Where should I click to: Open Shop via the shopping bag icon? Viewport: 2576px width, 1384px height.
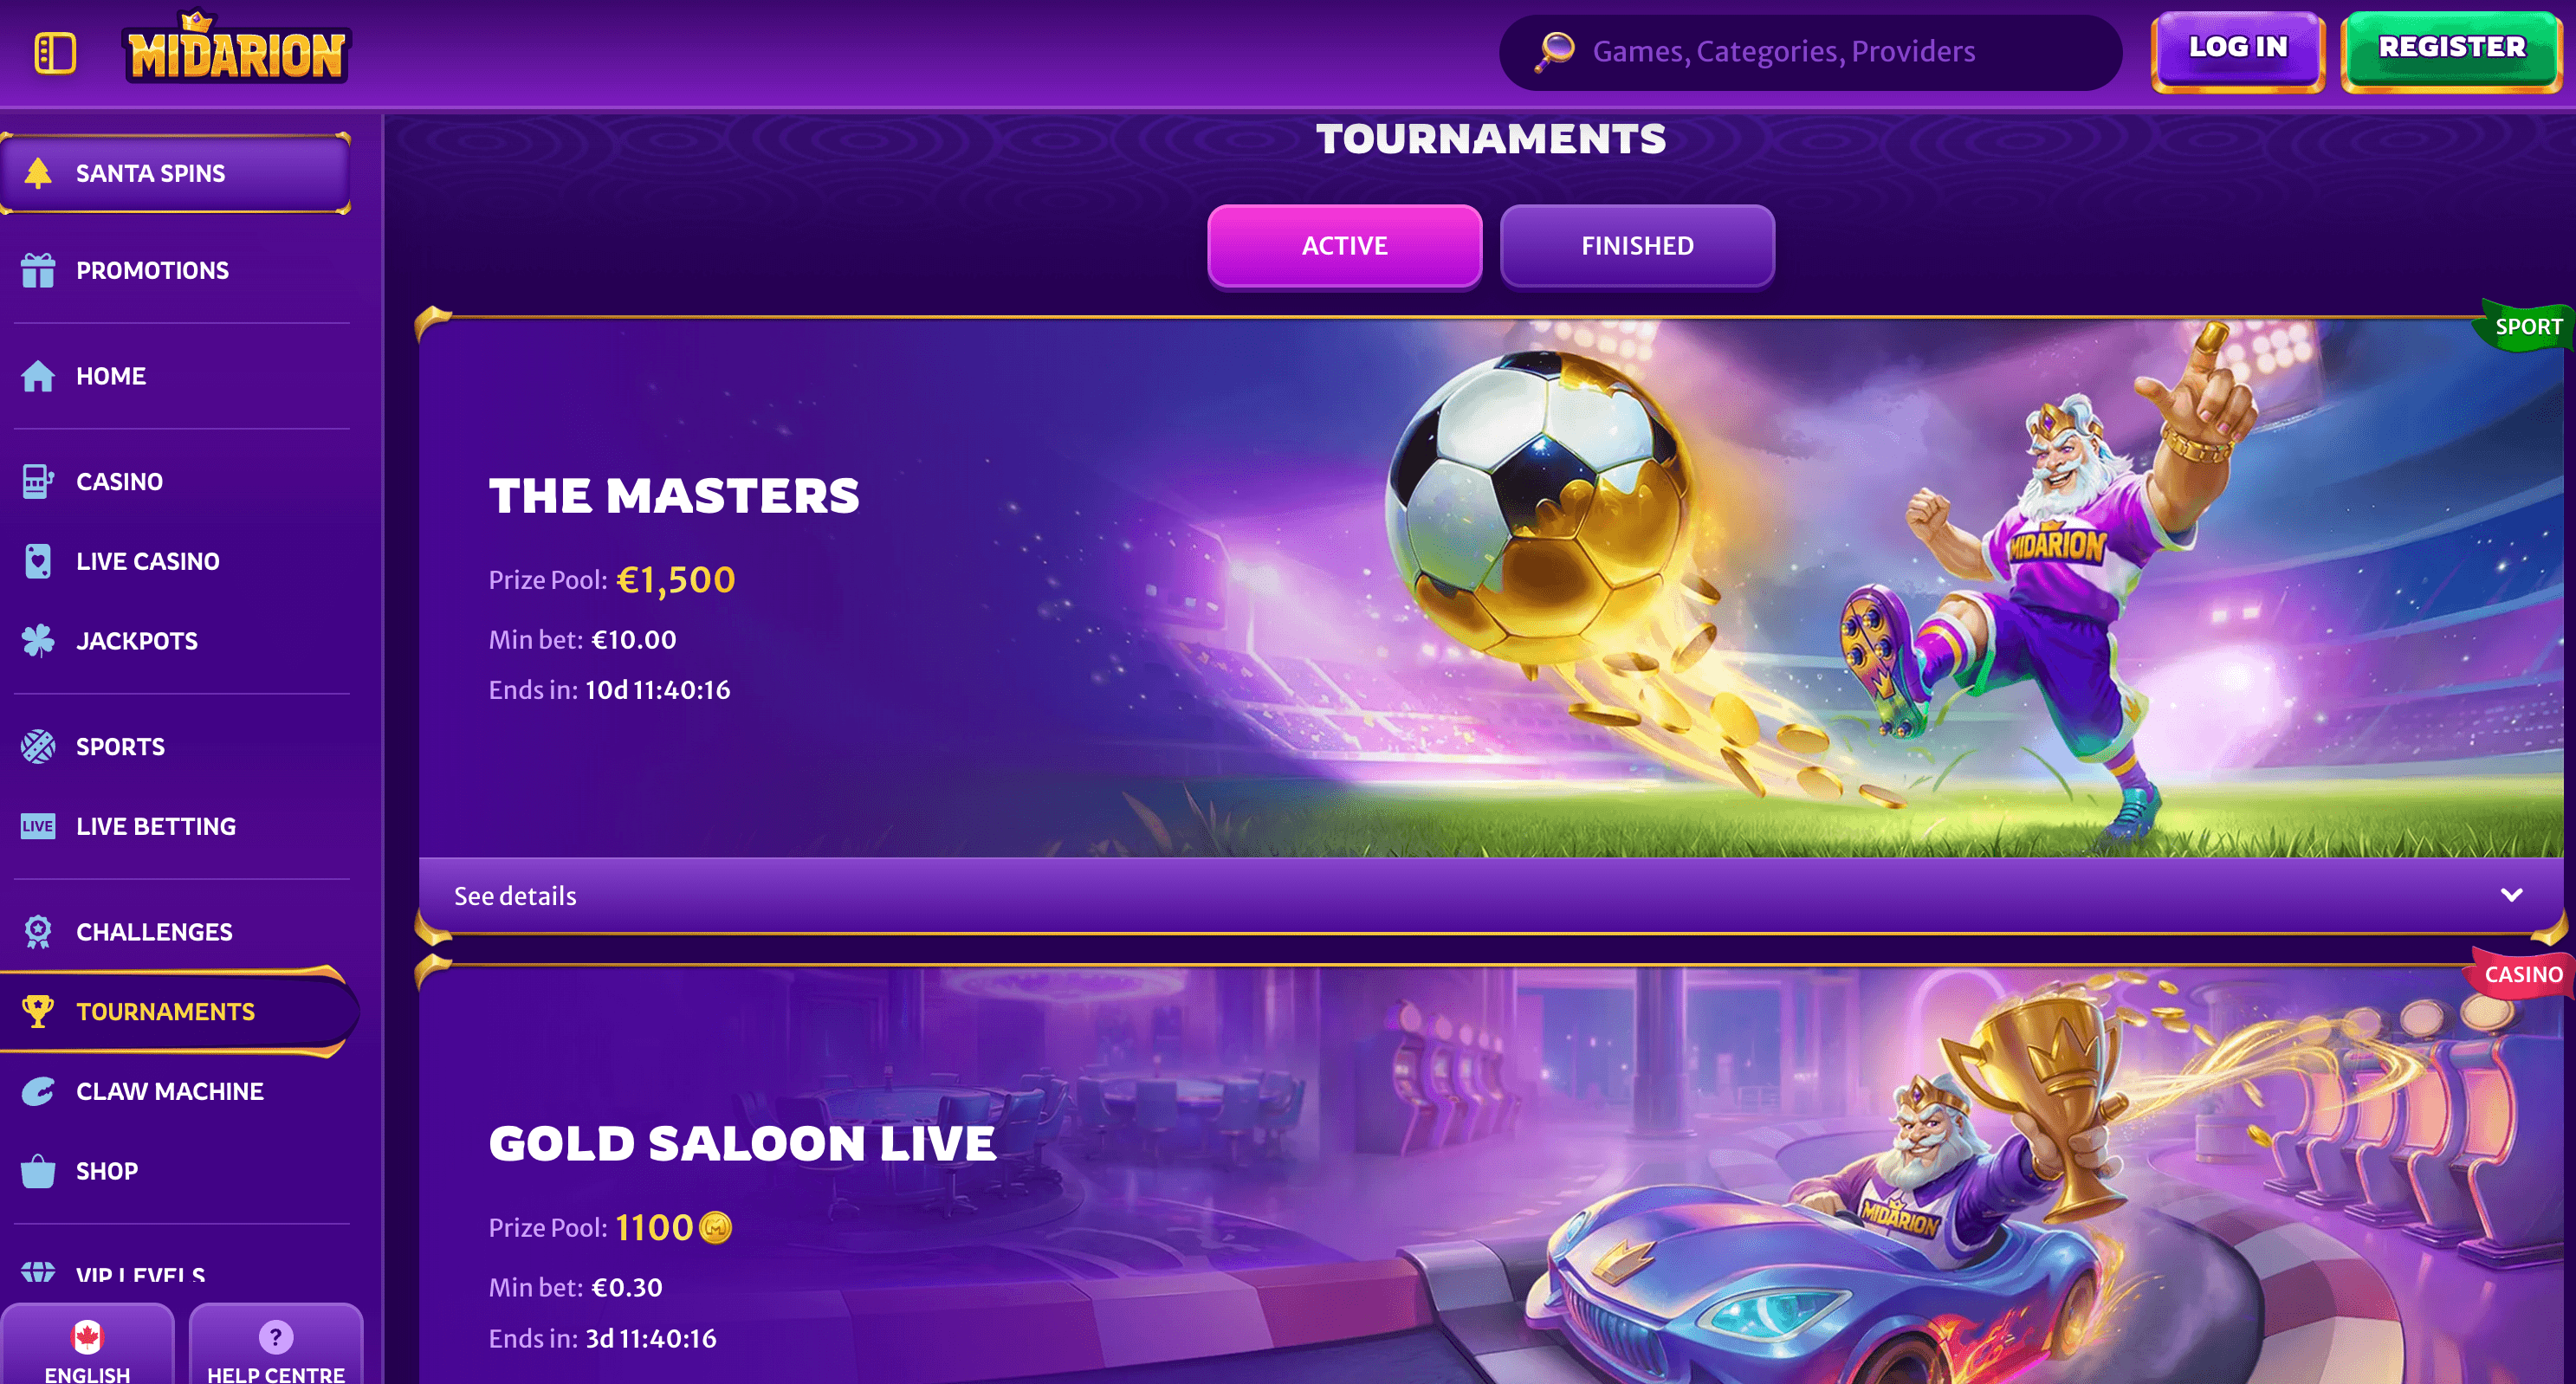coord(38,1170)
